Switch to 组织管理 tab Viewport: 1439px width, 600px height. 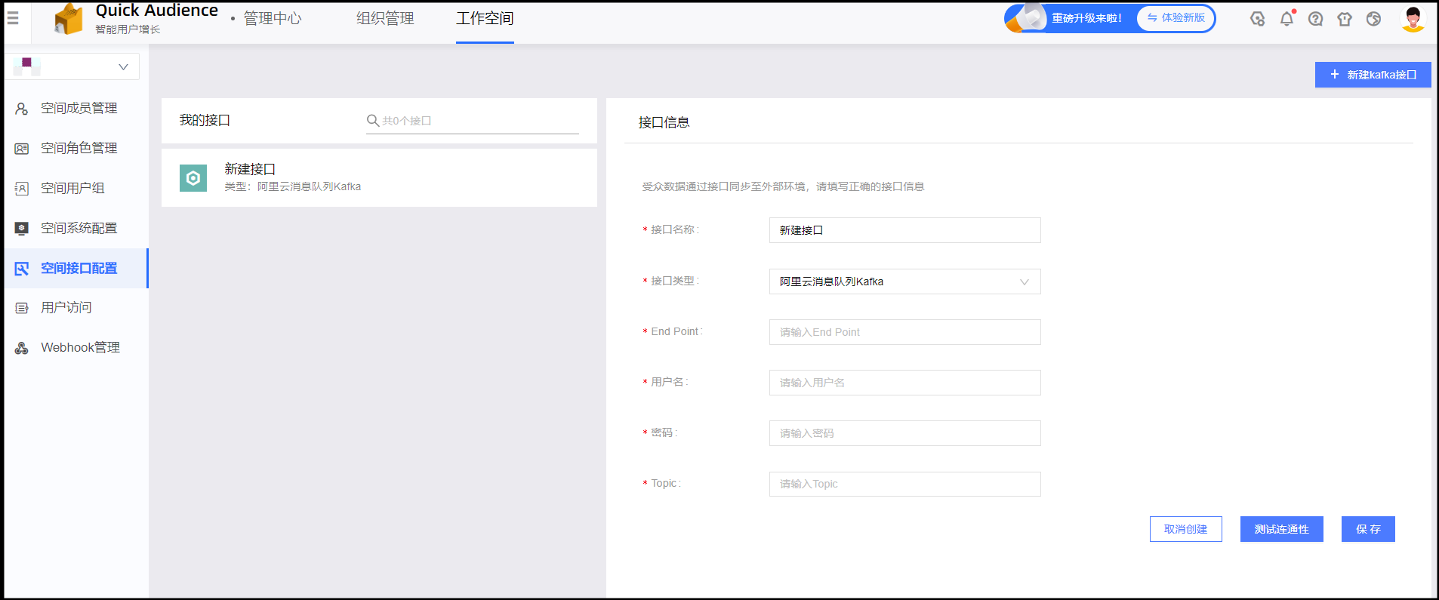tap(385, 19)
